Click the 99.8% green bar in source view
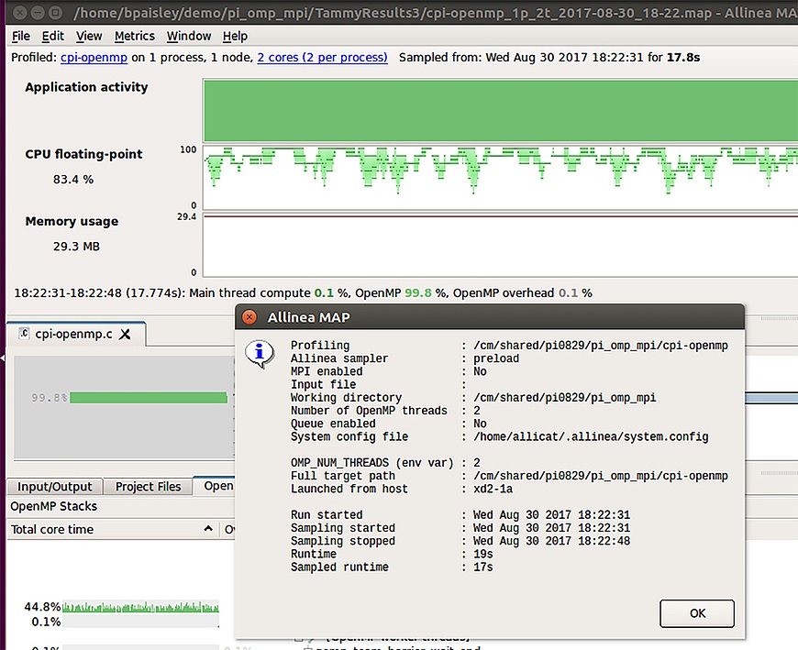 pos(149,397)
